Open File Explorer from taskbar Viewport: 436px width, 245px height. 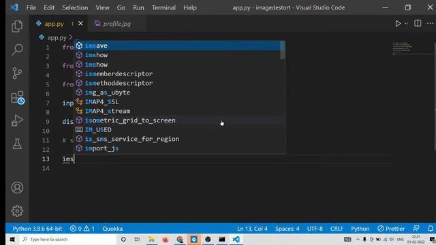[151, 239]
